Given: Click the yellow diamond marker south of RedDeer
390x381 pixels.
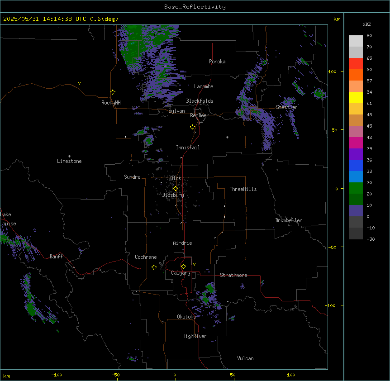Looking at the screenshot, I should 193,127.
